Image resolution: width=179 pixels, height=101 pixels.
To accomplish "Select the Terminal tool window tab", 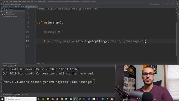I will coord(17,94).
